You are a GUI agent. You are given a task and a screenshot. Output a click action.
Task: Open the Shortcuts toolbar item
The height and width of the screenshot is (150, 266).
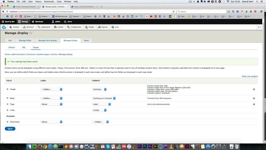click(37, 22)
